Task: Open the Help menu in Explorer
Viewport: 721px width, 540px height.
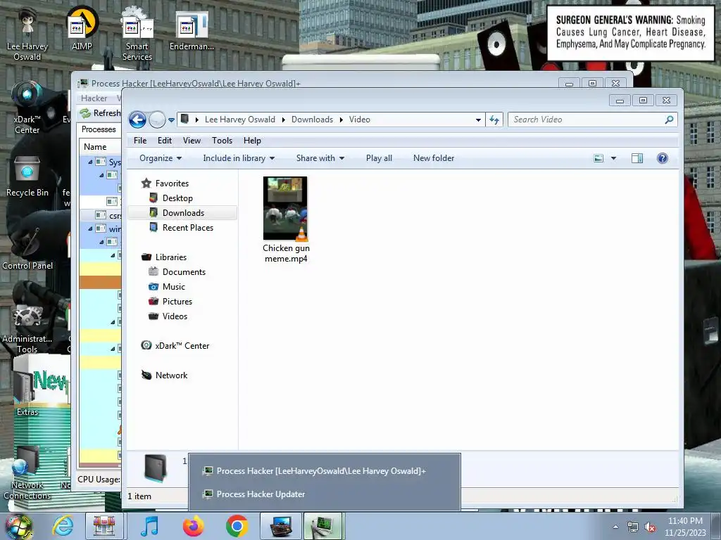Action: (252, 141)
